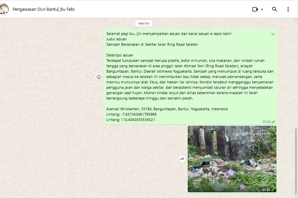Image resolution: width=298 pixels, height=198 pixels.
Task: Open the search messages magnifier icon
Action: tap(274, 9)
